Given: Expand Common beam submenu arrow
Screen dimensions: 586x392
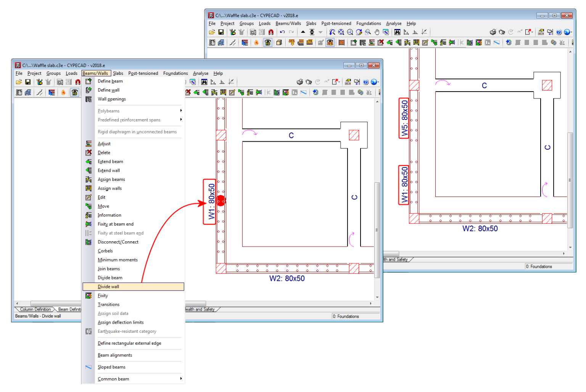Looking at the screenshot, I should tap(181, 379).
